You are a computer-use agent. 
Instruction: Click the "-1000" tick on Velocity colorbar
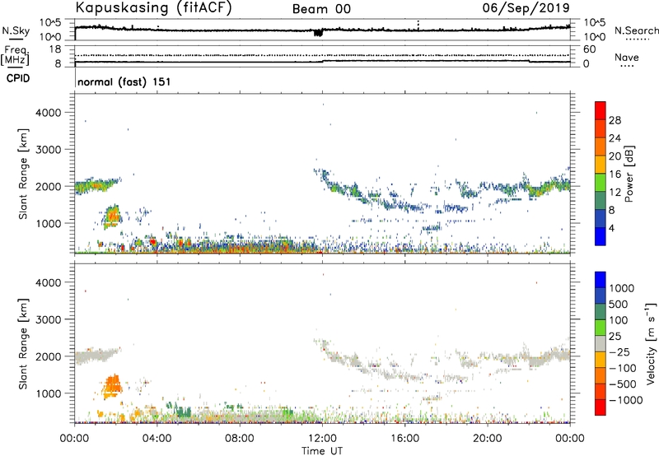point(625,400)
